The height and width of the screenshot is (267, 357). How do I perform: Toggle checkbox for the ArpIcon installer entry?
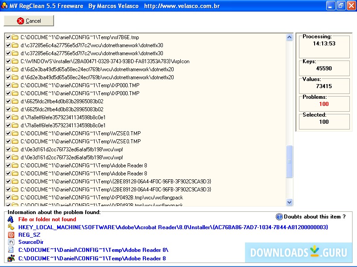click(8, 61)
